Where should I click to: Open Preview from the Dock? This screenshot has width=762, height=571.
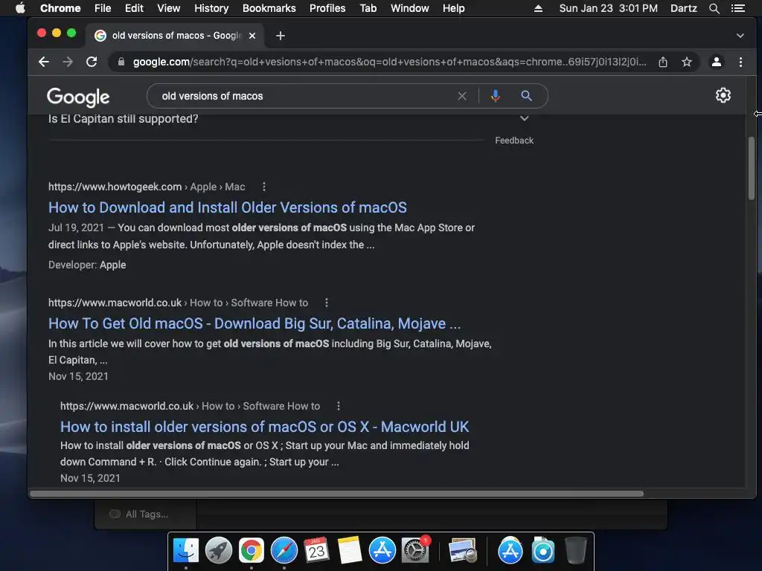pyautogui.click(x=462, y=551)
